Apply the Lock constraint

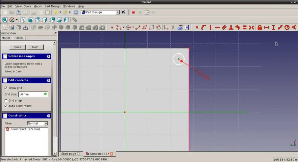click(x=259, y=28)
